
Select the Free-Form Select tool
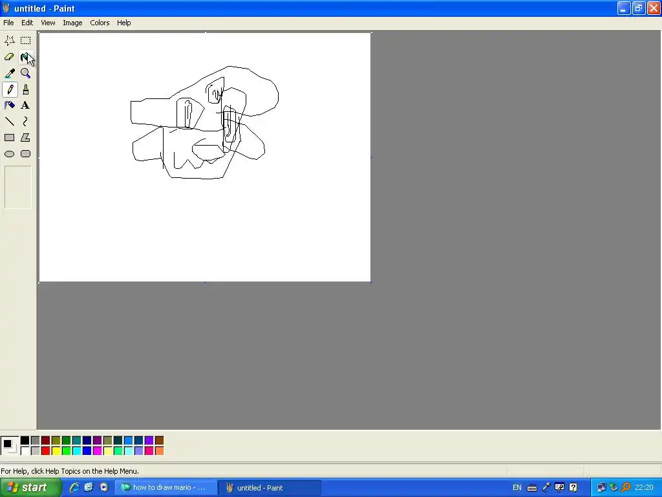(x=9, y=41)
